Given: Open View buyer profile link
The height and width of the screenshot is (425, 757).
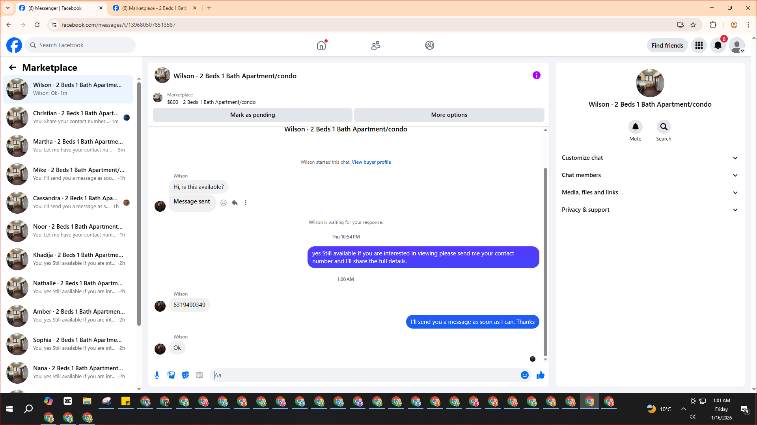Looking at the screenshot, I should click(371, 162).
